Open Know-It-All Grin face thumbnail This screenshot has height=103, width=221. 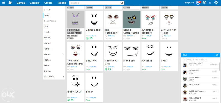(x=113, y=50)
